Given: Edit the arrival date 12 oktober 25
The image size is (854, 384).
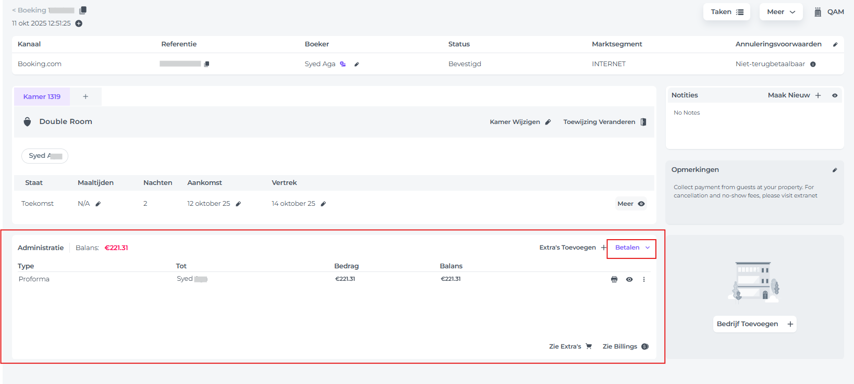Looking at the screenshot, I should [238, 204].
